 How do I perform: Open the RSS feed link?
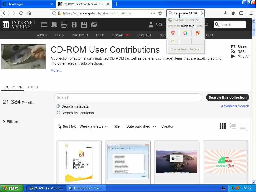tap(238, 52)
